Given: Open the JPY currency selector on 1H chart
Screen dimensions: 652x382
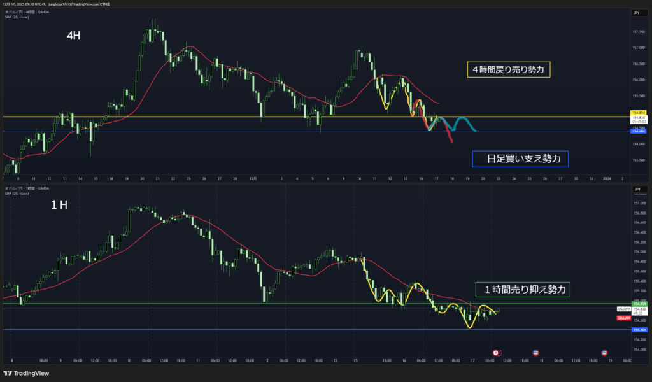Looking at the screenshot, I should point(637,189).
